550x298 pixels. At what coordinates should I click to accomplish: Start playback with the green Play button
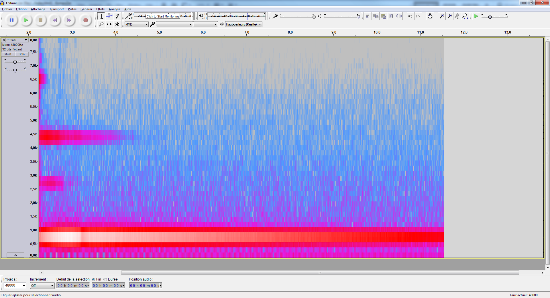(26, 20)
